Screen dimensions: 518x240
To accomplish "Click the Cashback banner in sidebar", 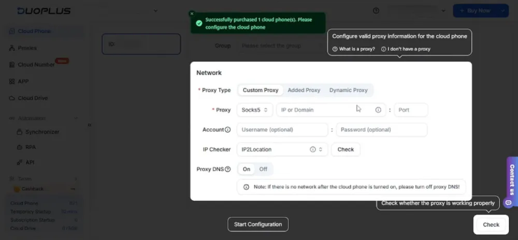I will 45,189.
